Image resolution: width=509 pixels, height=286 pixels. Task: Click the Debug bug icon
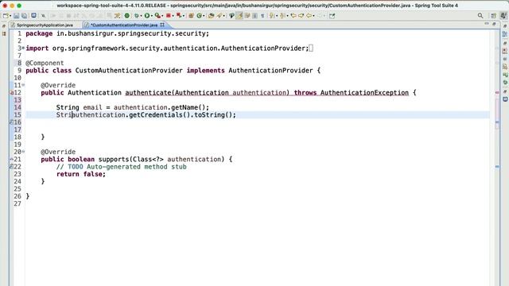pyautogui.click(x=137, y=16)
